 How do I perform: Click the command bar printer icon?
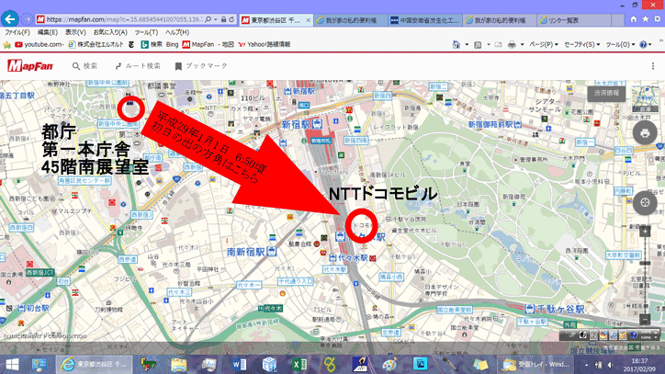(512, 45)
